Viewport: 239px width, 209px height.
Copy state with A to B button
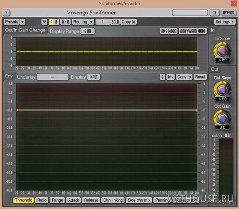click(x=65, y=22)
